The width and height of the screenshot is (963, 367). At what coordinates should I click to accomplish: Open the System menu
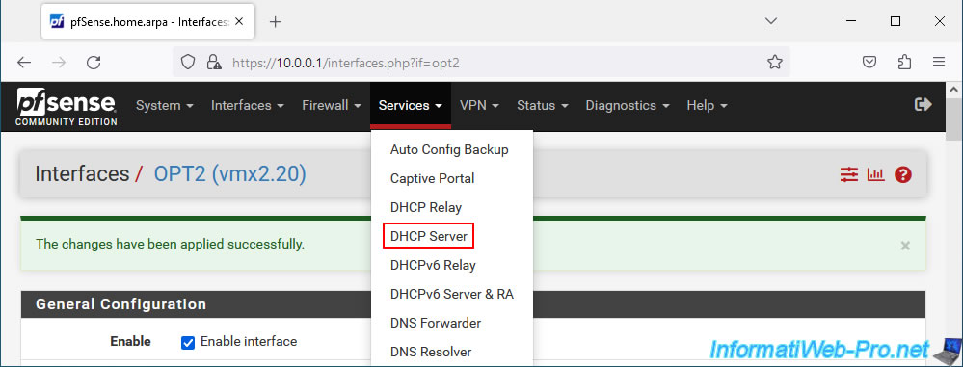tap(165, 106)
